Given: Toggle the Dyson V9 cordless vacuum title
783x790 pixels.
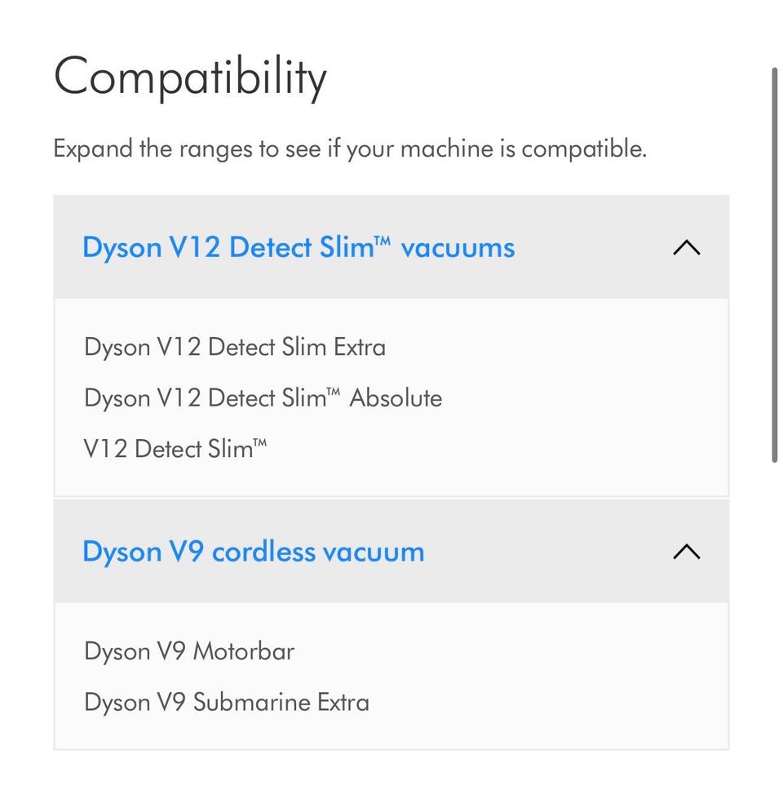Looking at the screenshot, I should click(253, 552).
